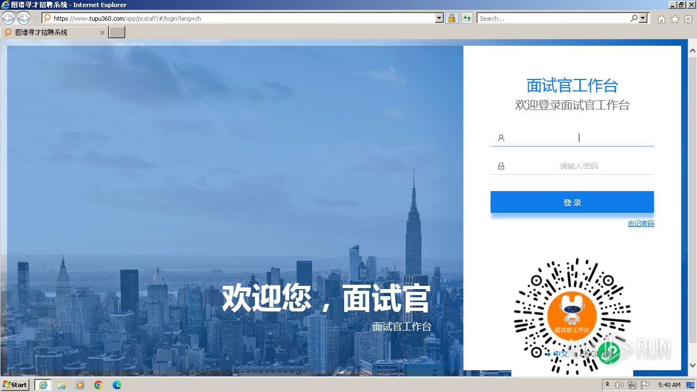Expand the address bar autocomplete dropdown

click(x=439, y=18)
